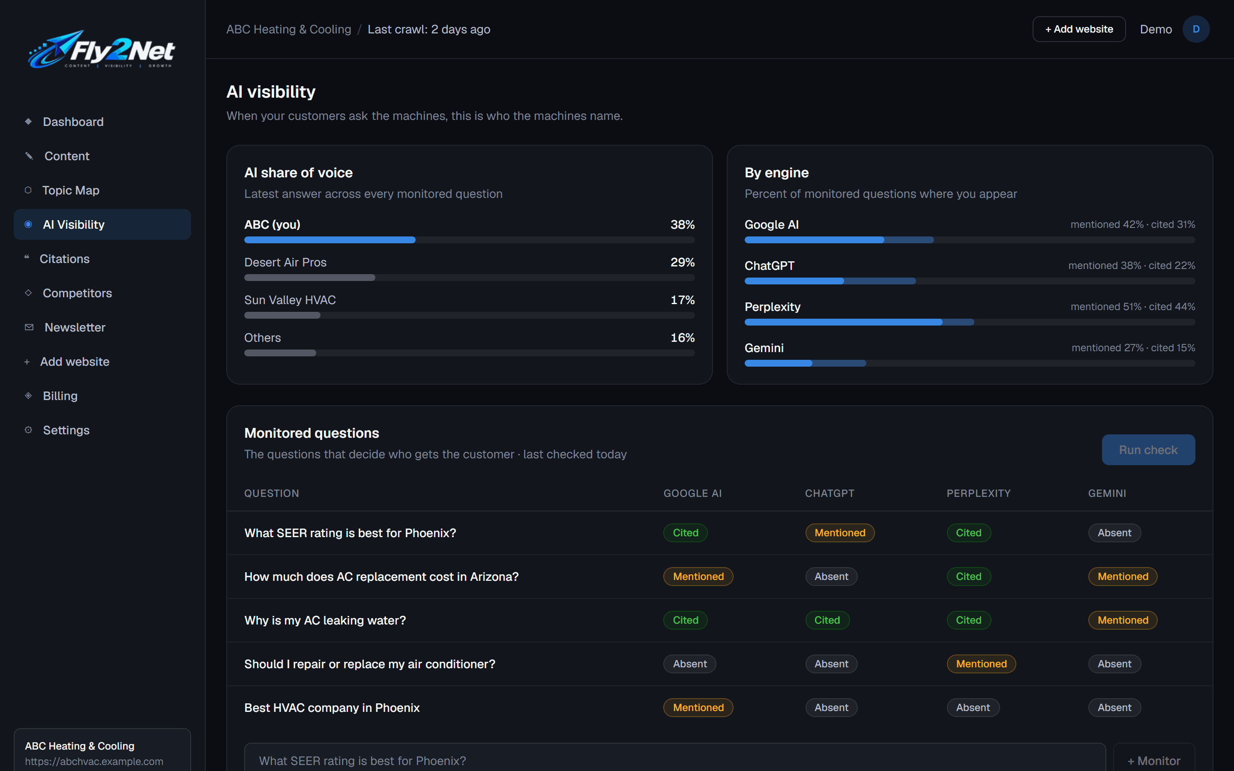This screenshot has height=771, width=1234.
Task: Click the Topic Map circle icon
Action: coord(28,190)
